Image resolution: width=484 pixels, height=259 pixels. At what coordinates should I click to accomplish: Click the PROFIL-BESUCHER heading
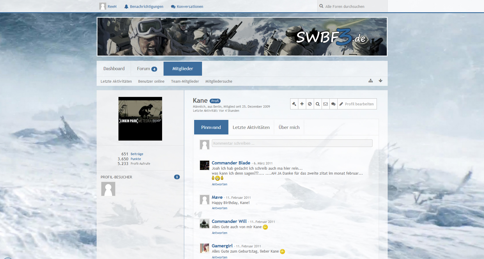pyautogui.click(x=116, y=177)
